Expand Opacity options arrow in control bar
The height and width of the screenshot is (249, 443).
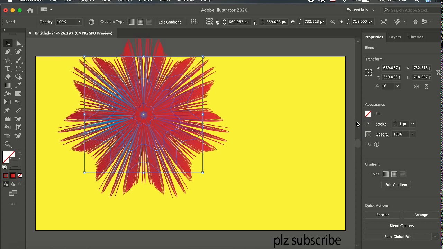tap(79, 22)
